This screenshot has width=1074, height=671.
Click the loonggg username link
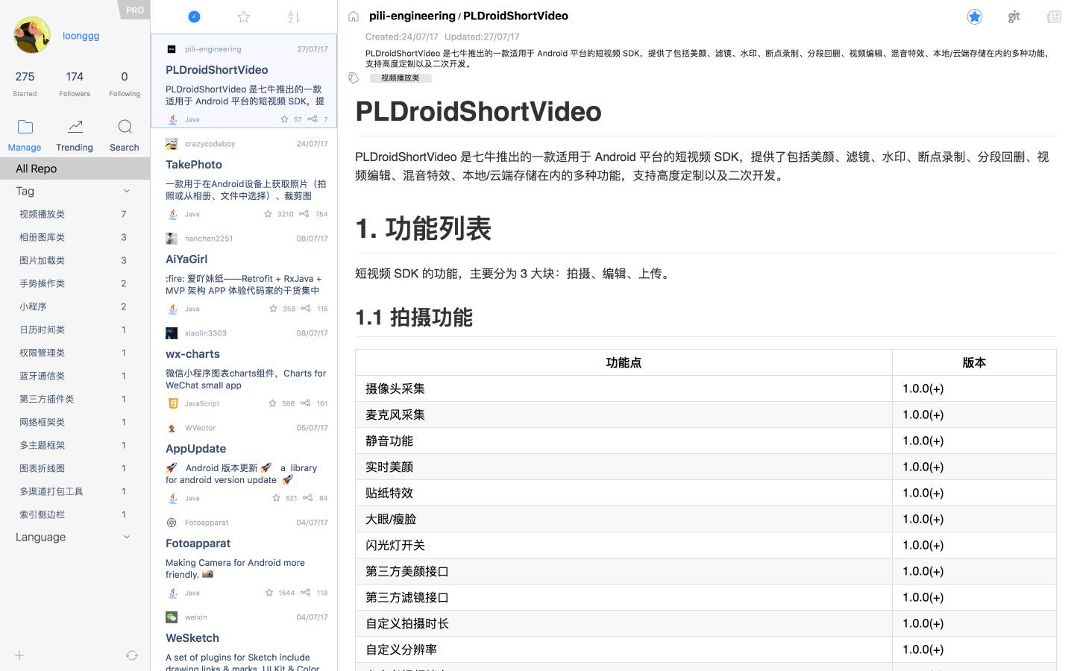[x=81, y=36]
